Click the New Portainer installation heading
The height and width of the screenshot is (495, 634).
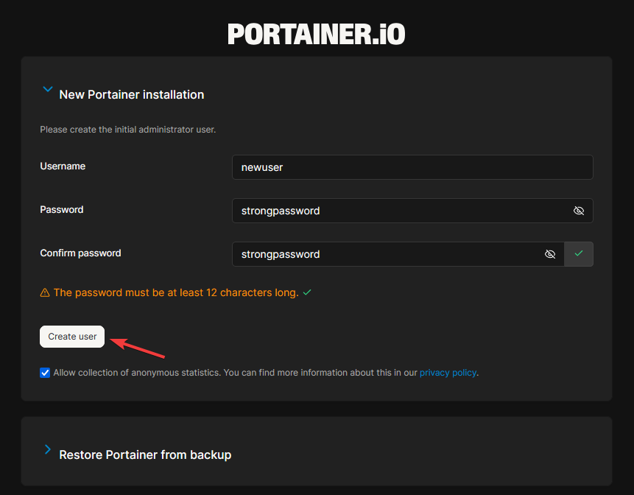click(x=131, y=94)
